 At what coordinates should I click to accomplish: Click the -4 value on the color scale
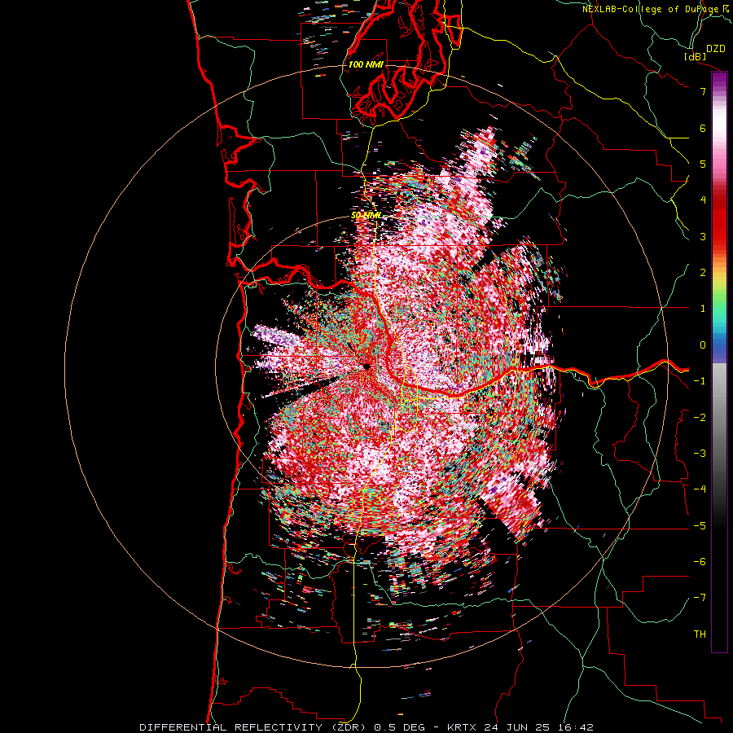(x=700, y=489)
